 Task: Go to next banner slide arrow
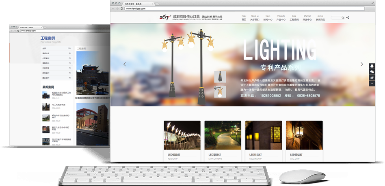[x=362, y=64]
